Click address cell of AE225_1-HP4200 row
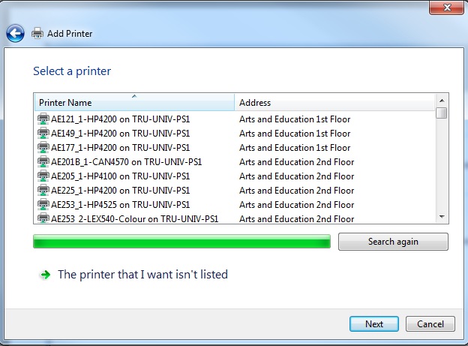 tap(297, 191)
